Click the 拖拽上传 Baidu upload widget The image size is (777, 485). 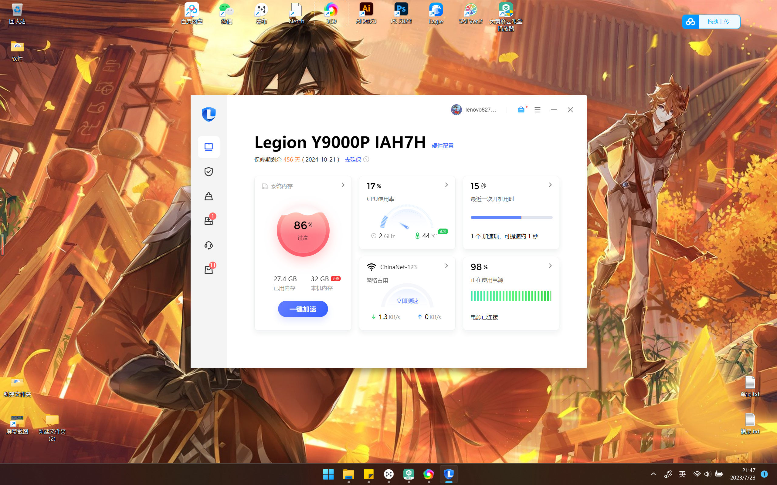click(x=711, y=22)
